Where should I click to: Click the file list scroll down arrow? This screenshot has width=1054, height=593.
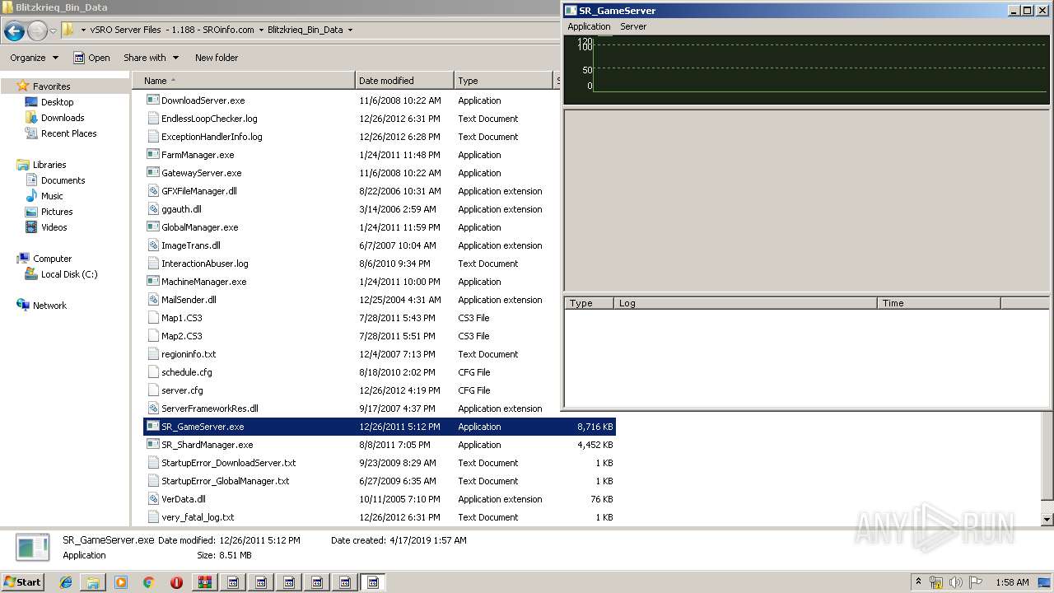1047,520
